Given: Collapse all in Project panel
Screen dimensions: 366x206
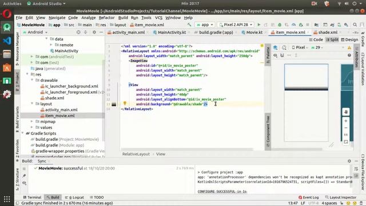Looking at the screenshot, I should [x=85, y=32].
